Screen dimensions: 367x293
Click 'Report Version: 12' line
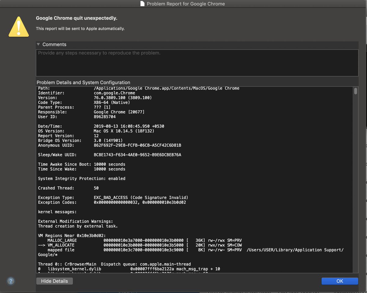pyautogui.click(x=68, y=136)
